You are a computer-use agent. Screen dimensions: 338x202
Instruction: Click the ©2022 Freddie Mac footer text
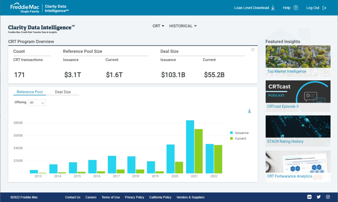click(24, 197)
